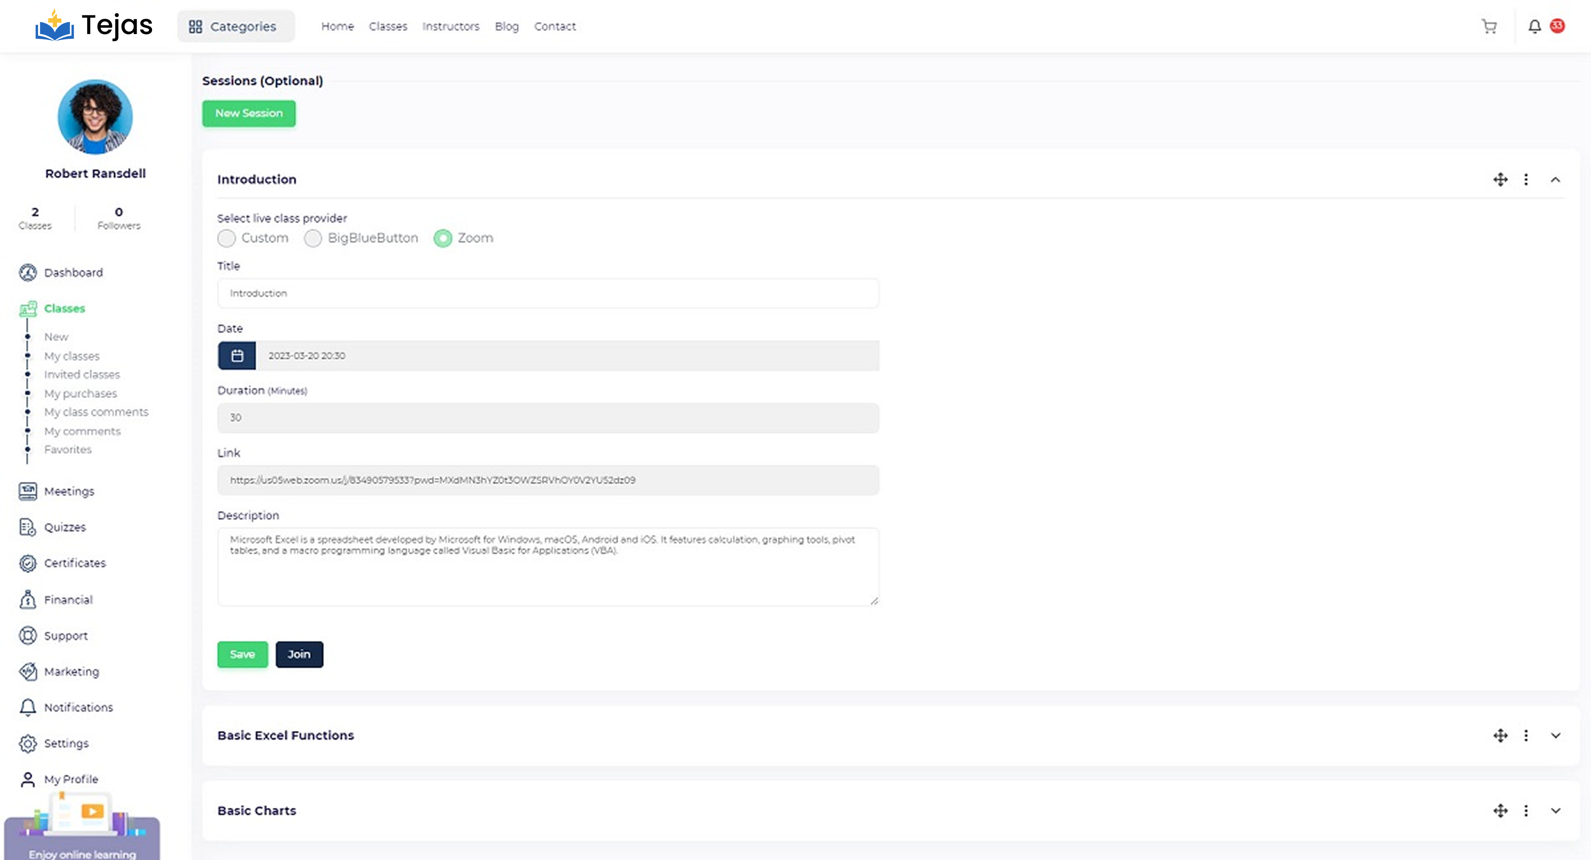Open the Instructors menu item
The width and height of the screenshot is (1591, 860).
(x=450, y=27)
